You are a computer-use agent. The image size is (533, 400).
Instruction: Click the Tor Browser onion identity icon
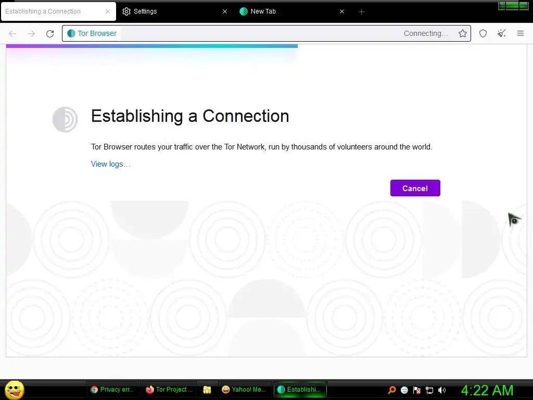pyautogui.click(x=71, y=33)
